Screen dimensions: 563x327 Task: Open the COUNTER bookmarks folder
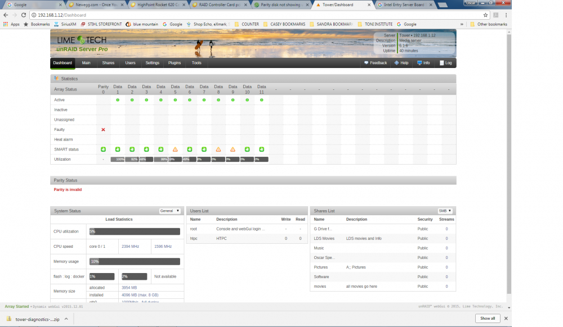(247, 24)
